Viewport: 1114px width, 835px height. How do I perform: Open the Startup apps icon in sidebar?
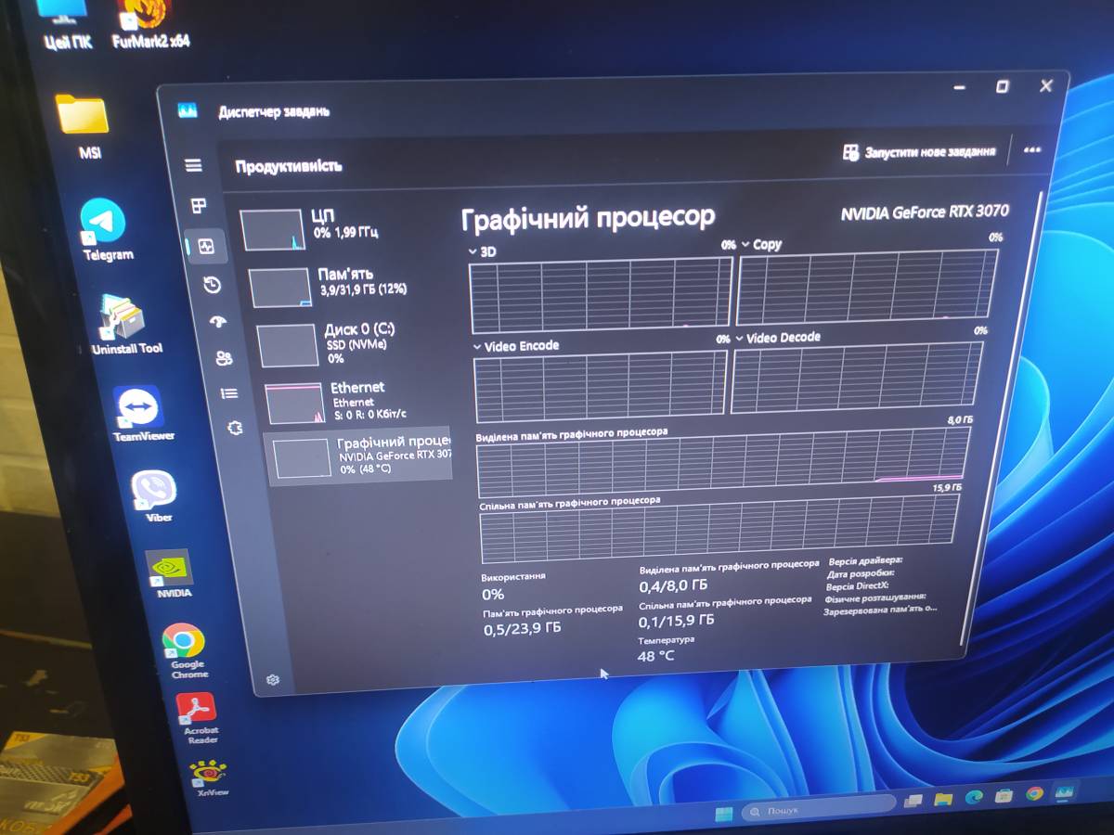[218, 322]
